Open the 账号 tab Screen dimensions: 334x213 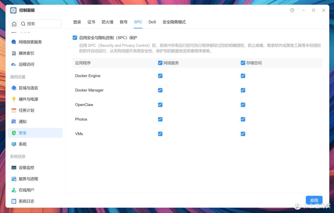tap(123, 22)
